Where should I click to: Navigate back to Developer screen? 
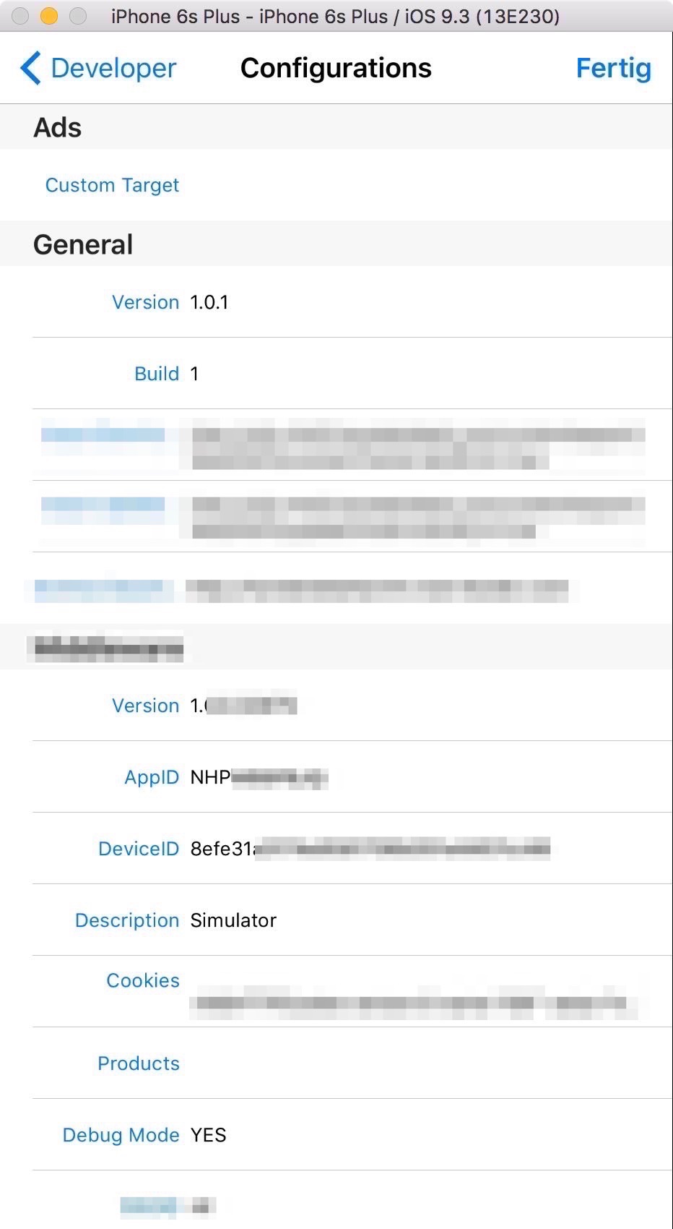[x=97, y=67]
